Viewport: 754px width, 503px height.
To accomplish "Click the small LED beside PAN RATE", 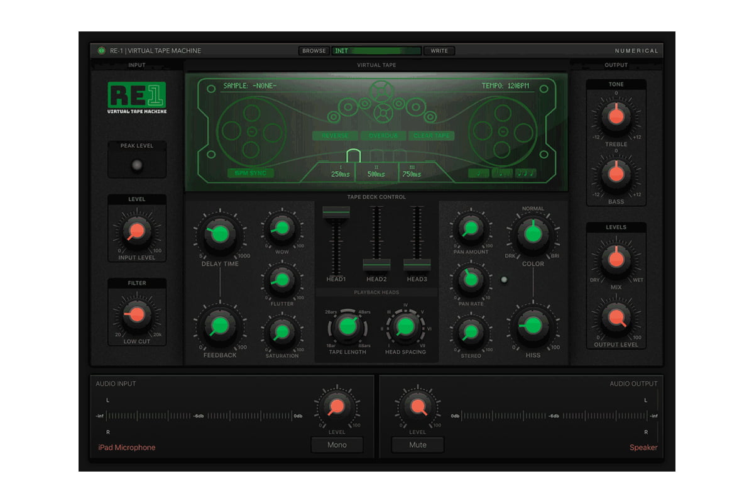I will (503, 280).
